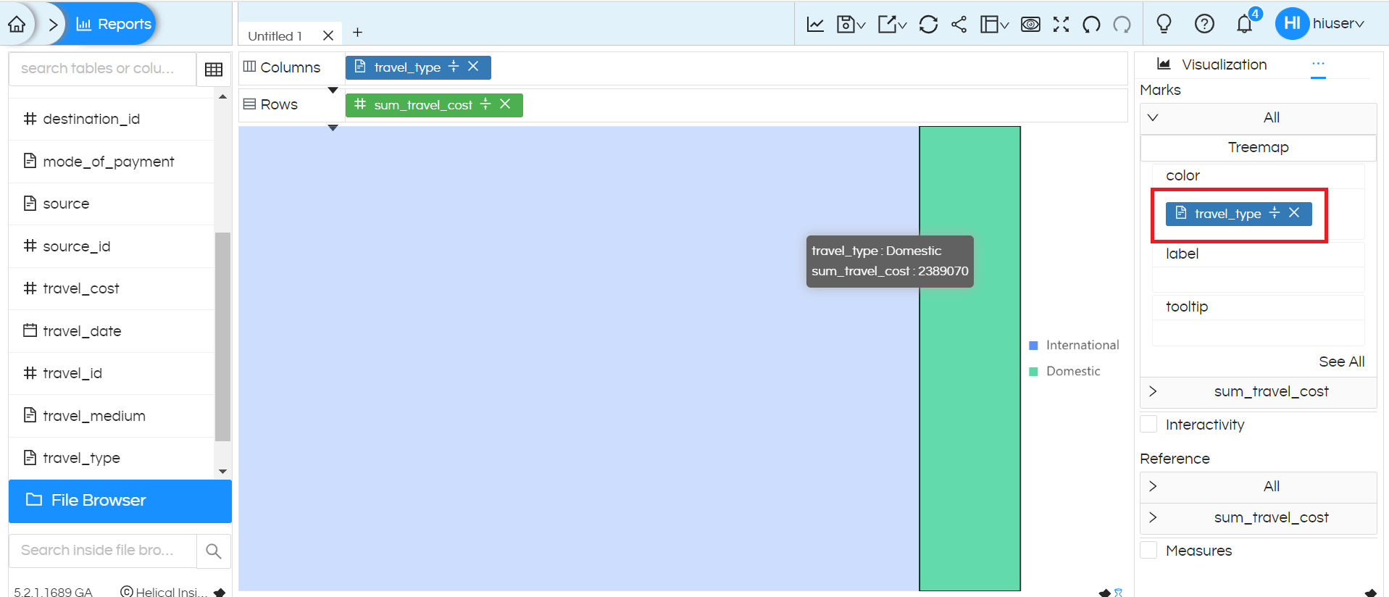This screenshot has height=597, width=1389.
Task: Open options for travel_type column pill
Action: (x=454, y=66)
